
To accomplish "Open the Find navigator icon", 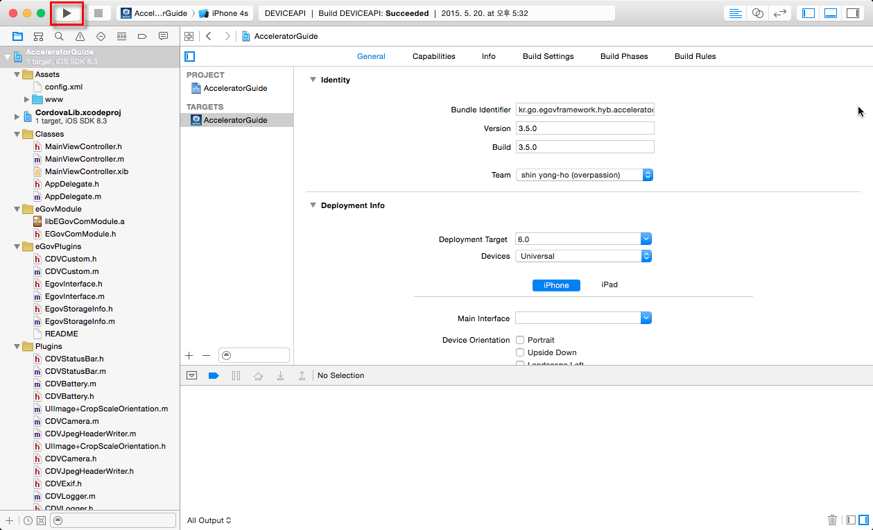I will pyautogui.click(x=60, y=36).
